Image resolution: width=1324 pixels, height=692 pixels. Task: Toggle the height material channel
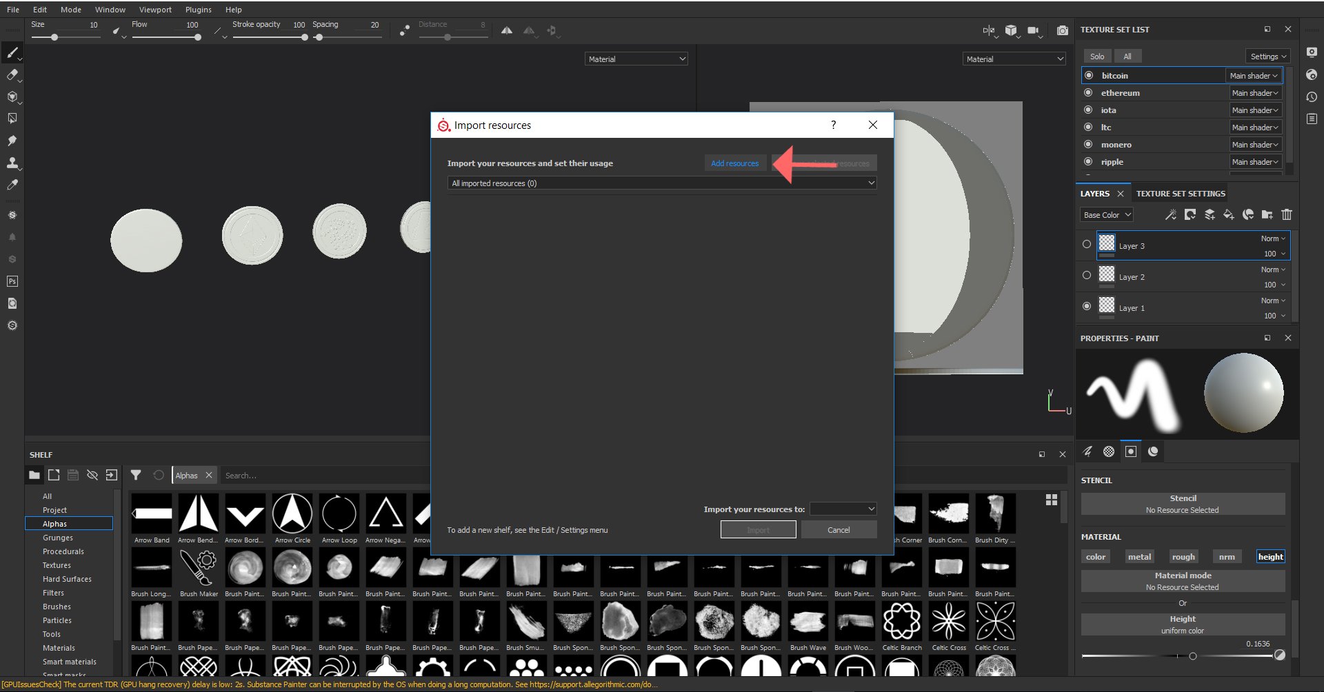pyautogui.click(x=1270, y=557)
